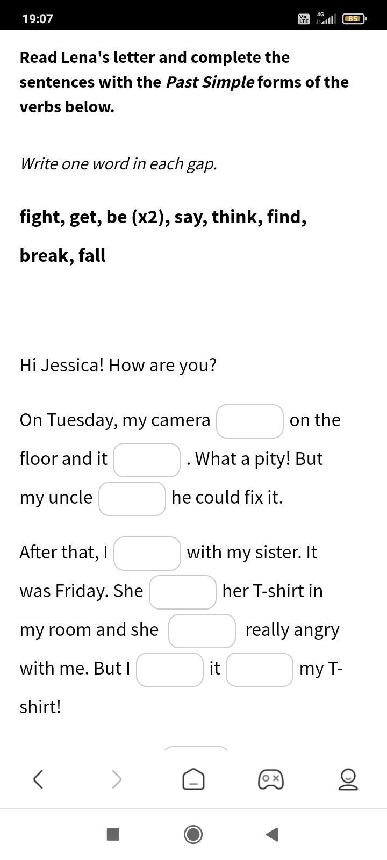The image size is (387, 860).
Task: Focus the gap after "floor and it"
Action: 147,460
